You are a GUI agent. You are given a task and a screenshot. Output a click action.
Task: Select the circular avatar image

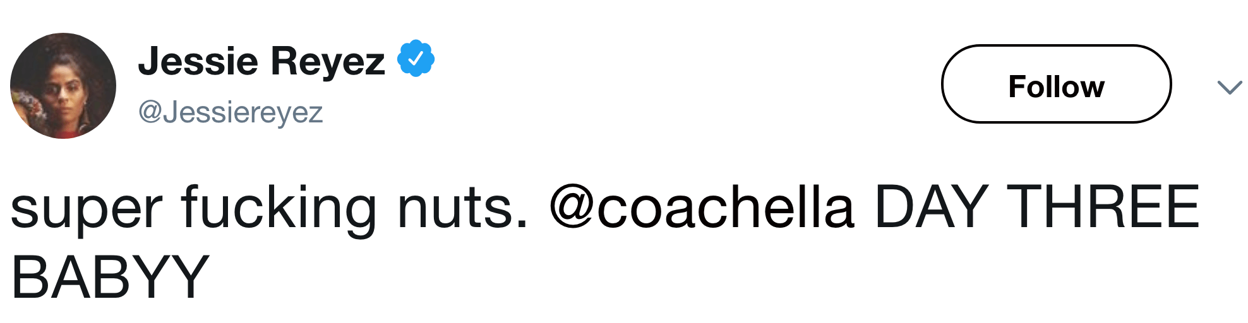63,86
